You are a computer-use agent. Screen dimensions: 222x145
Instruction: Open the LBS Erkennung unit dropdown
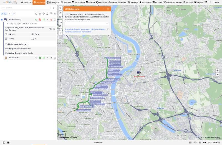(87, 24)
